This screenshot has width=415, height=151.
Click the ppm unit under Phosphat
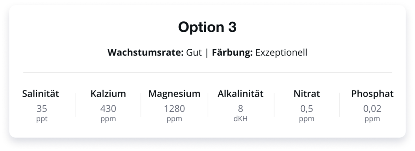[x=372, y=119]
